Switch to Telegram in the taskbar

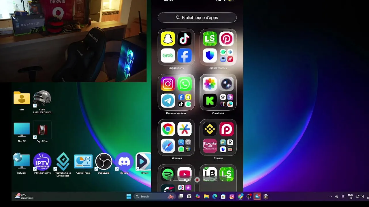tap(257, 196)
